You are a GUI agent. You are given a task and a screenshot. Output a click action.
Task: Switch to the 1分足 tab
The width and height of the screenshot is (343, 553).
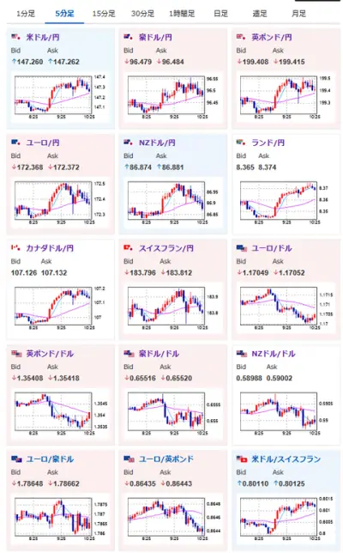tap(26, 14)
